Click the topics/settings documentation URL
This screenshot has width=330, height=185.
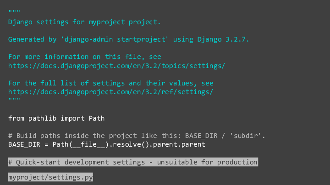116,66
